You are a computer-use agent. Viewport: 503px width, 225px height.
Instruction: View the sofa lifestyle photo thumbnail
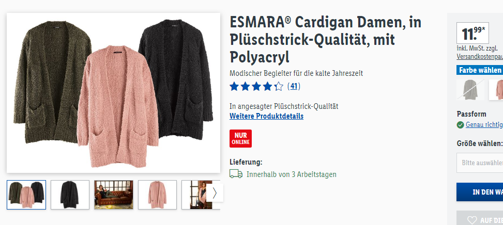pos(114,195)
